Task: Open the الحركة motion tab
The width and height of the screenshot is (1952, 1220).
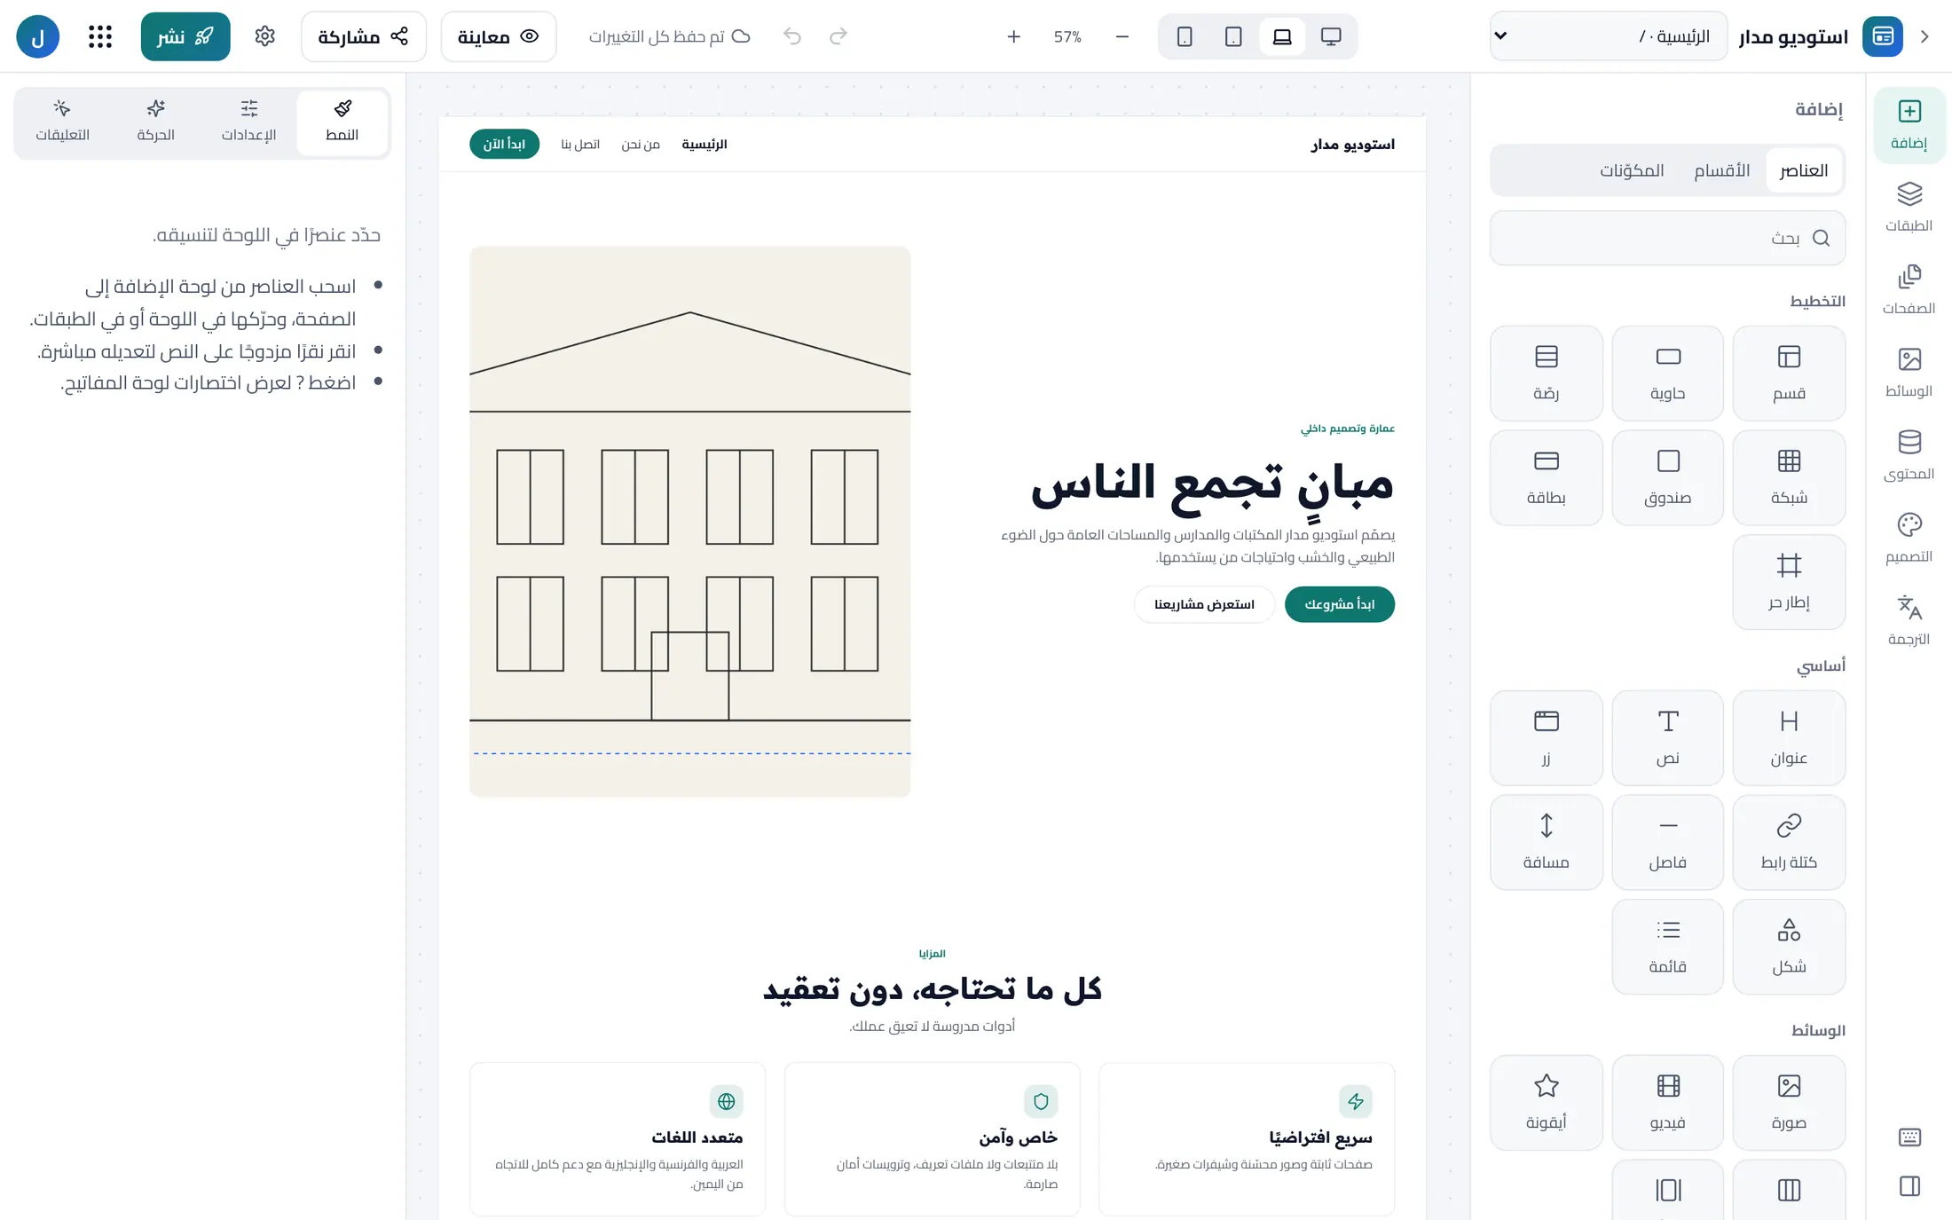Action: pyautogui.click(x=155, y=121)
